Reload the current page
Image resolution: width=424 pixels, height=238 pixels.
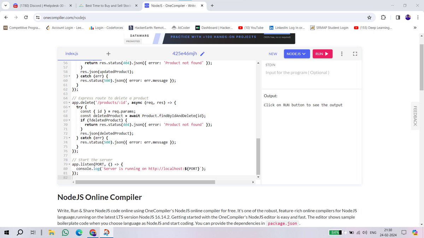(26, 17)
